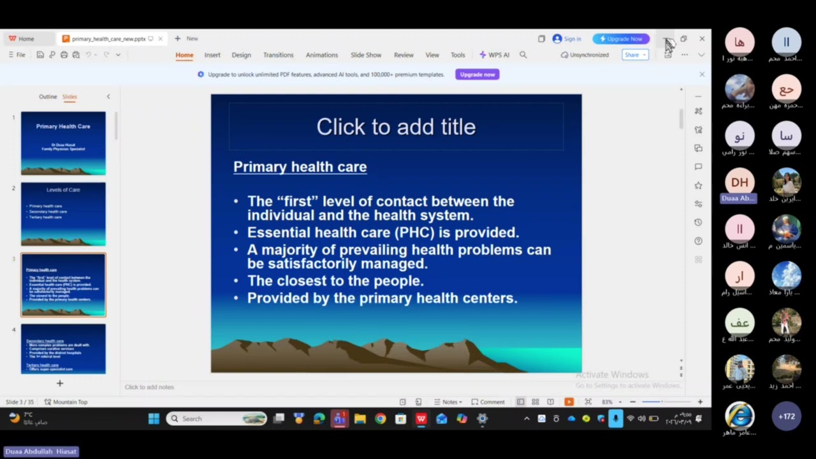This screenshot has height=459, width=816.
Task: Click the Windows Start button
Action: pyautogui.click(x=154, y=419)
